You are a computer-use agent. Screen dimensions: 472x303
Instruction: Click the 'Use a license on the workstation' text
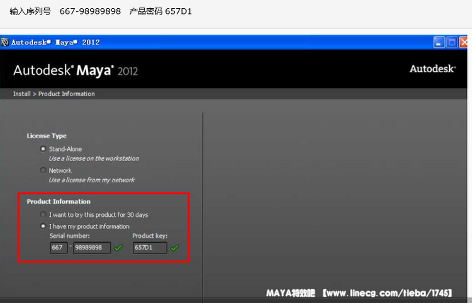click(94, 158)
